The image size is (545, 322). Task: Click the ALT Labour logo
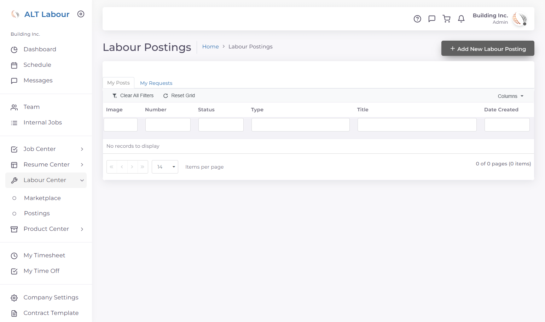coord(40,14)
